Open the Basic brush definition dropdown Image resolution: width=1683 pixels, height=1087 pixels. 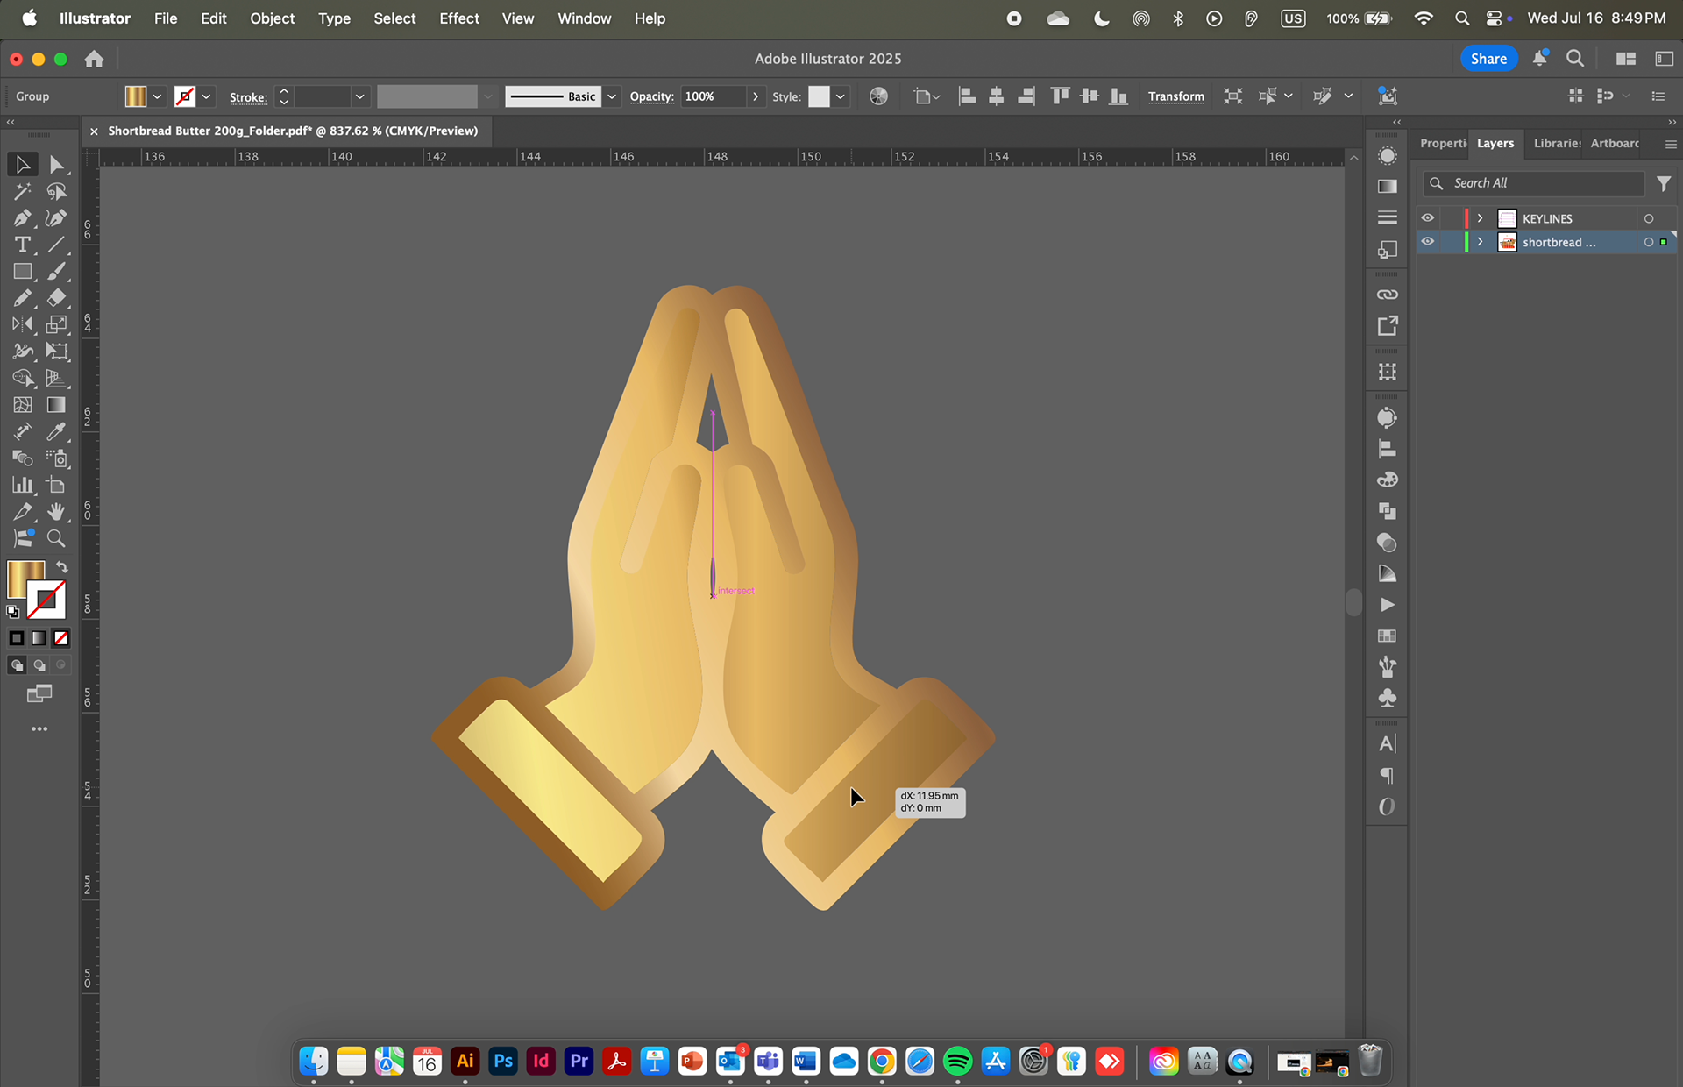click(x=612, y=96)
